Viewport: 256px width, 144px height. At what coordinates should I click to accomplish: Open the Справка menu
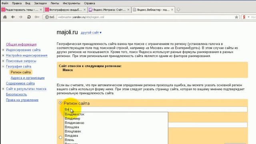coord(89,3)
